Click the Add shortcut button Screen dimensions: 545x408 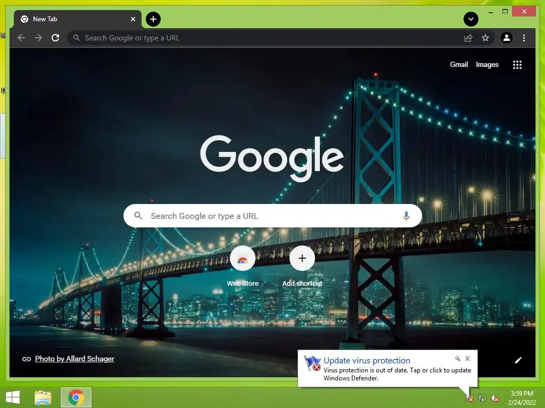tap(302, 267)
